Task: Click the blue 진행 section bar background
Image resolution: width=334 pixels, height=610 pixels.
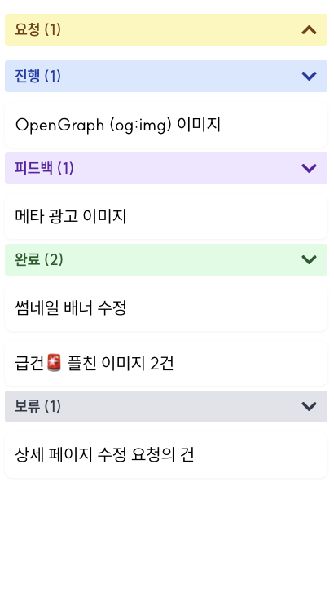Action: pos(166,76)
